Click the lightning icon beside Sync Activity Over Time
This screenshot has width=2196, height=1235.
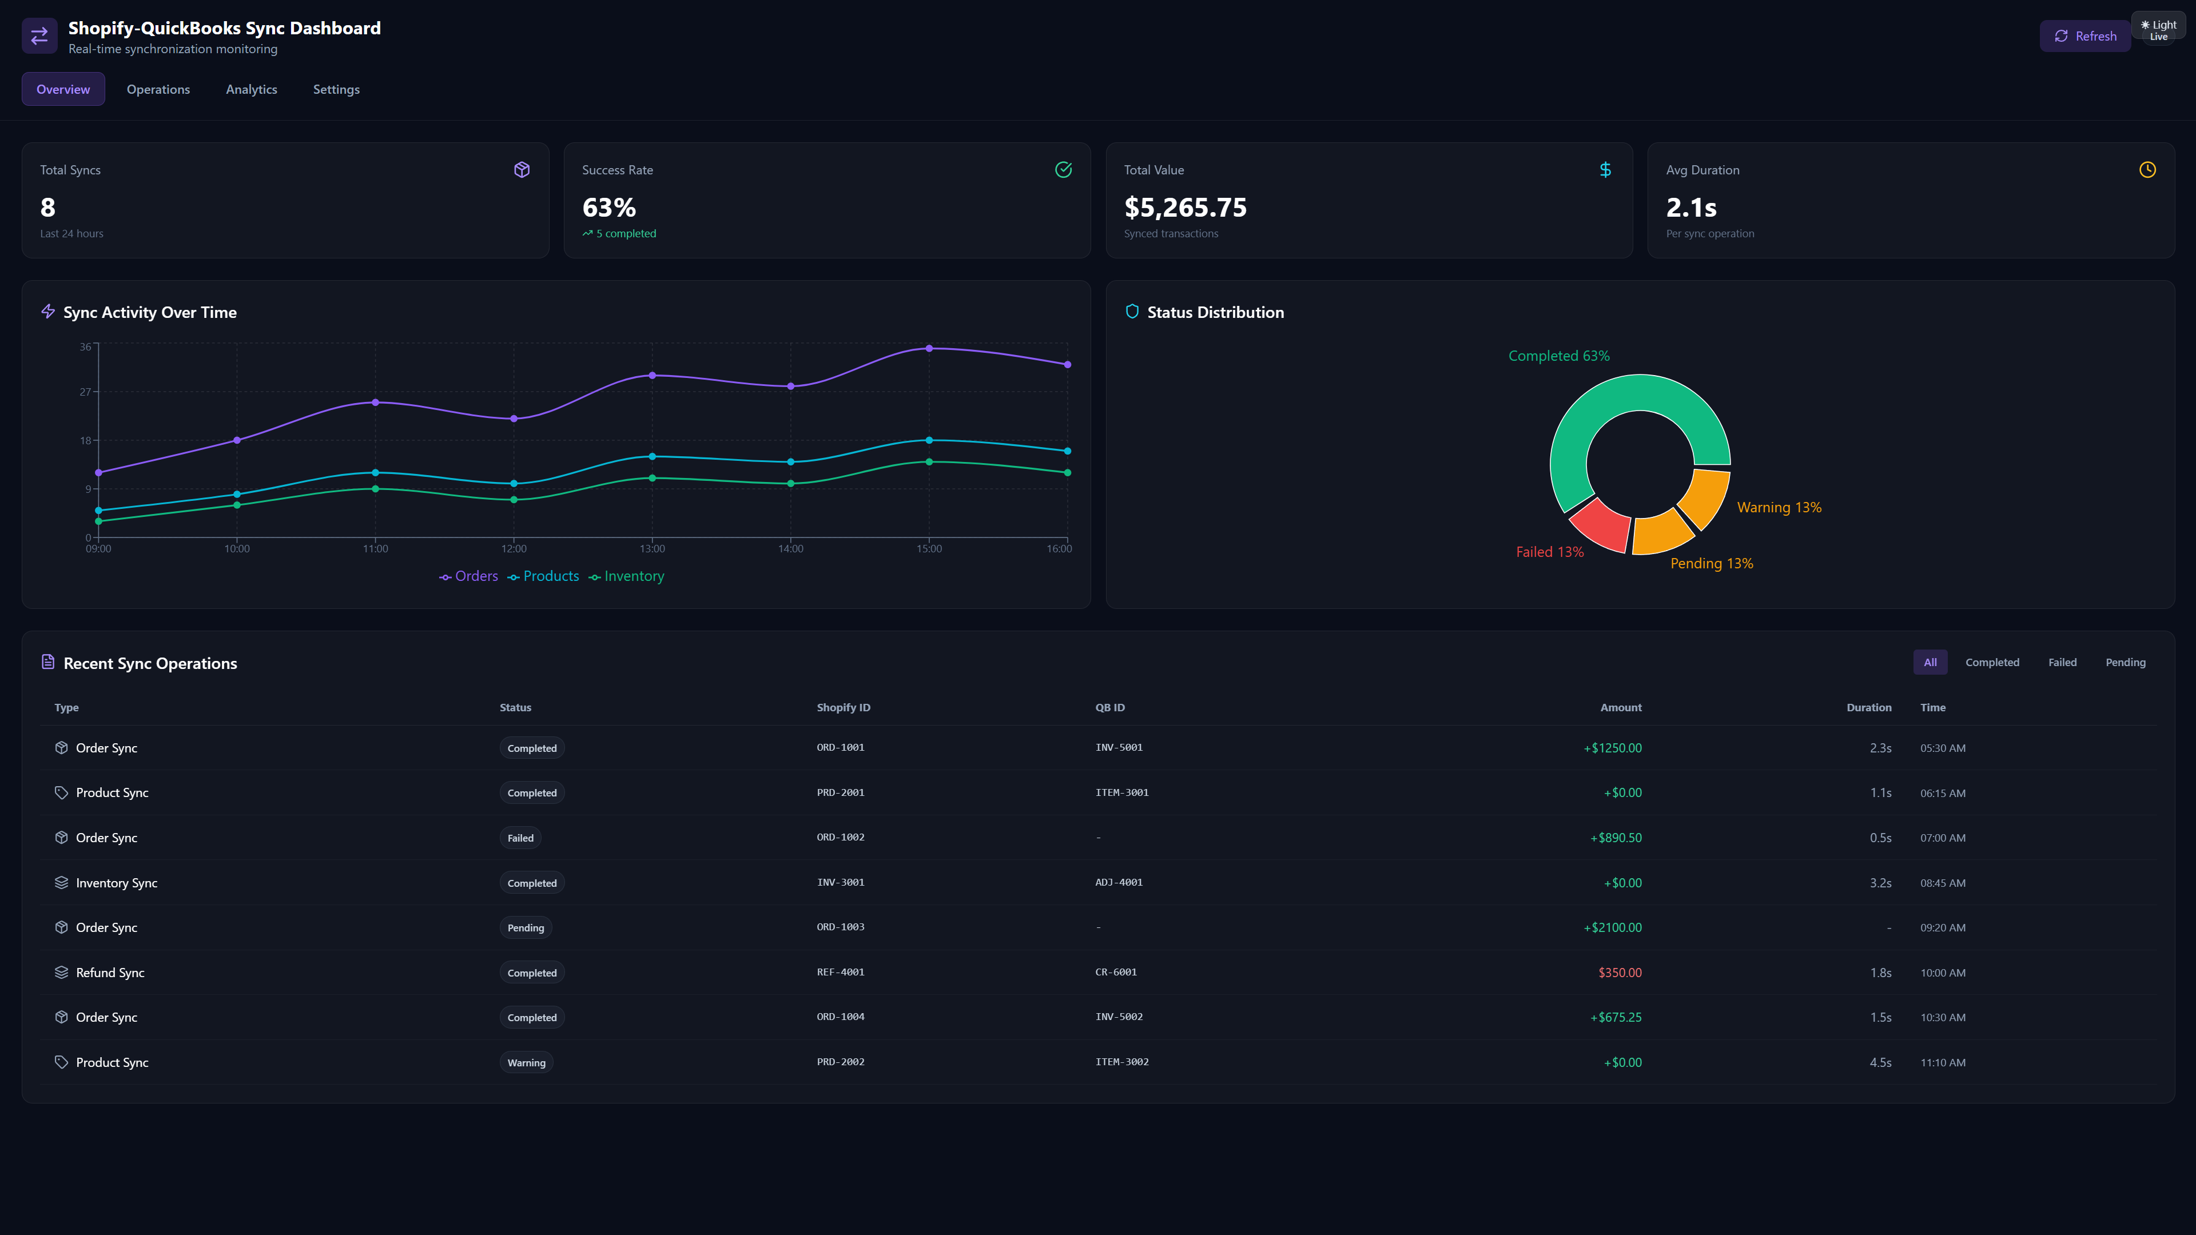click(x=47, y=312)
